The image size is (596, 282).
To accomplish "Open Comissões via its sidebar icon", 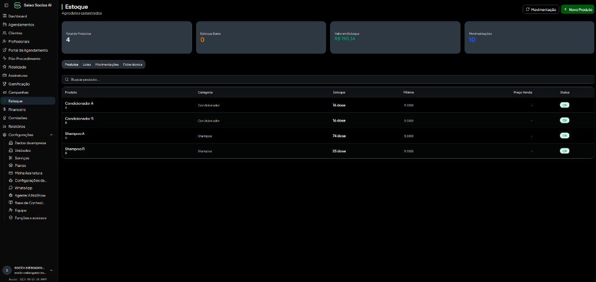I will coord(4,117).
